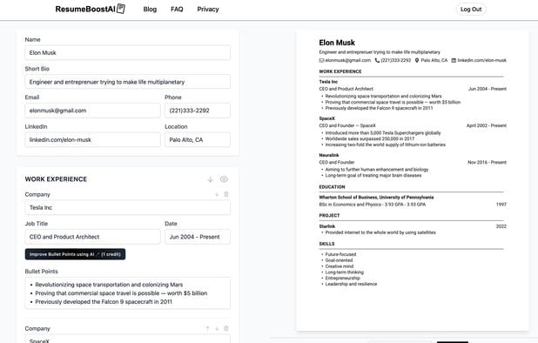Move Work Experience section down
This screenshot has width=538, height=343.
(x=211, y=179)
